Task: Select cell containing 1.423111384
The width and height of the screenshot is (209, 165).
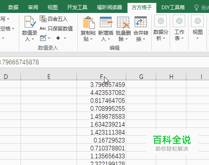Action: click(101, 132)
